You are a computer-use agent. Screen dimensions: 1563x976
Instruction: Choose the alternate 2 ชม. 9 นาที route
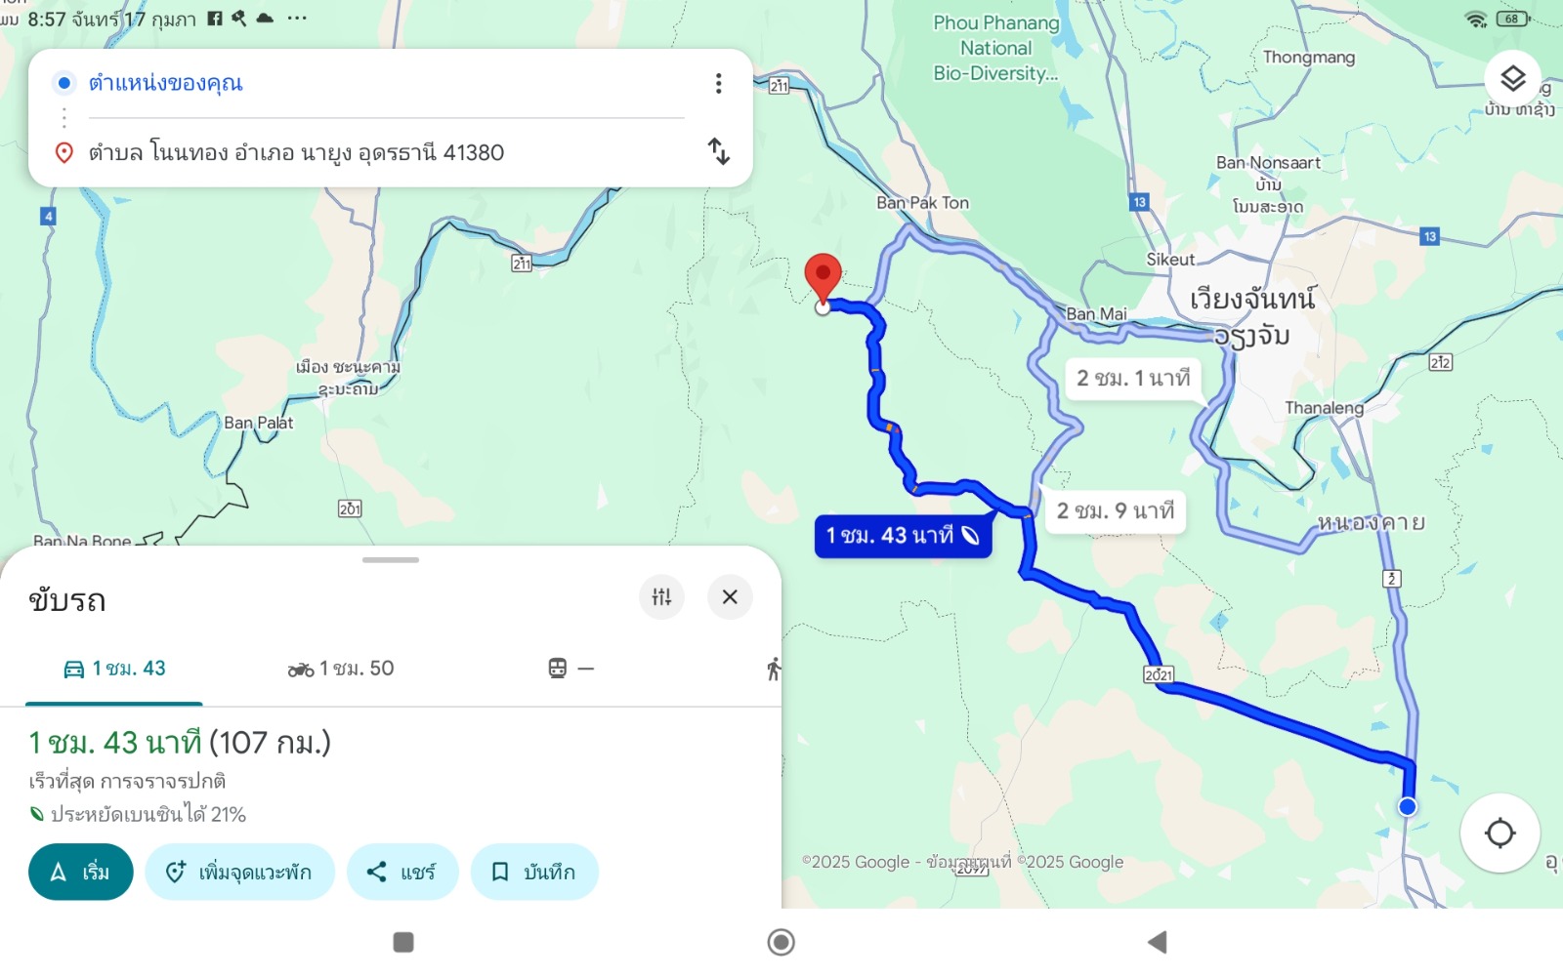[1116, 510]
